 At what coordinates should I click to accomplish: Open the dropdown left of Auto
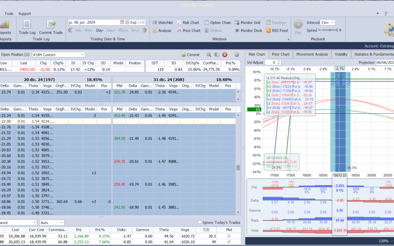point(34,222)
